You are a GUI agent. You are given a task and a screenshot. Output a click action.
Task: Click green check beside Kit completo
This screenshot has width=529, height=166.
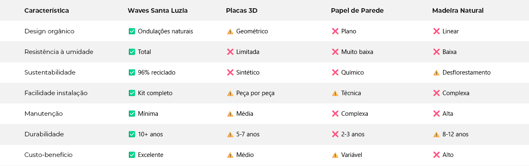pyautogui.click(x=132, y=93)
